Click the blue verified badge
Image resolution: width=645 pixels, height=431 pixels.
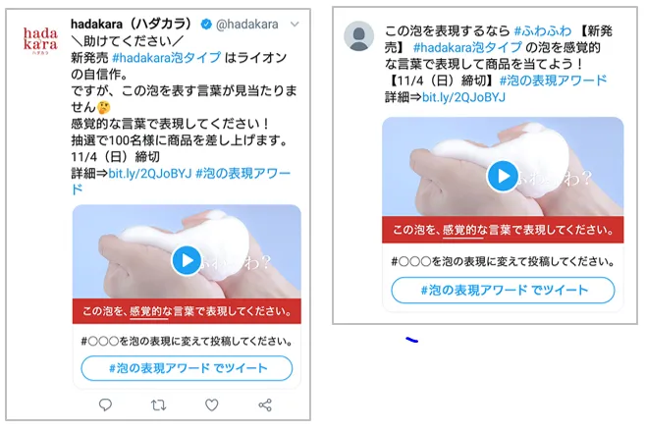[x=206, y=25]
